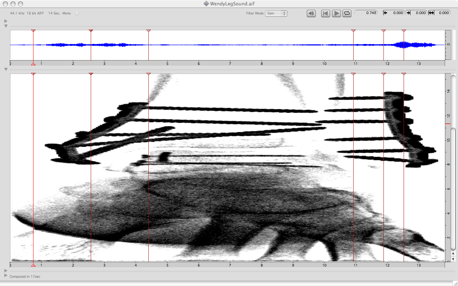458x286 pixels.
Task: Expand the first collapsed panel above the status line
Action: point(6,270)
